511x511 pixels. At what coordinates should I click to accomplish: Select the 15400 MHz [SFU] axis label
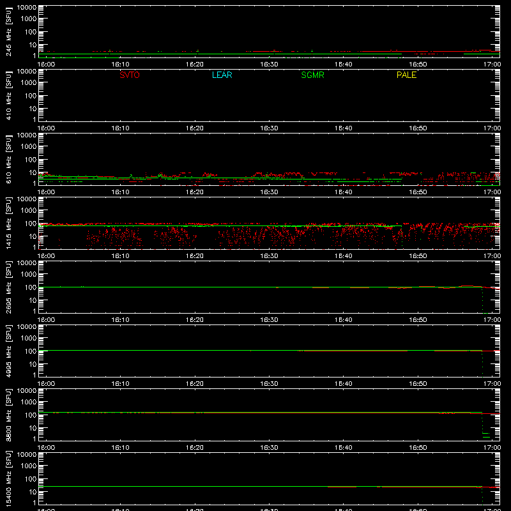8,478
